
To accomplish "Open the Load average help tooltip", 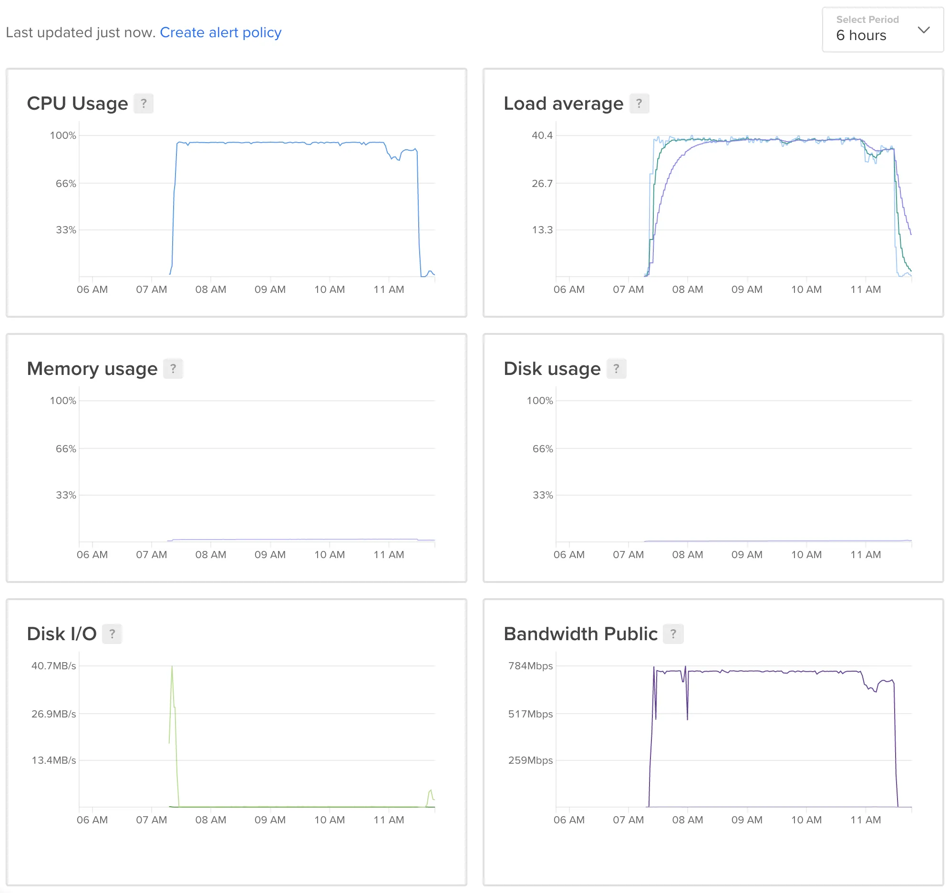I will pyautogui.click(x=640, y=103).
